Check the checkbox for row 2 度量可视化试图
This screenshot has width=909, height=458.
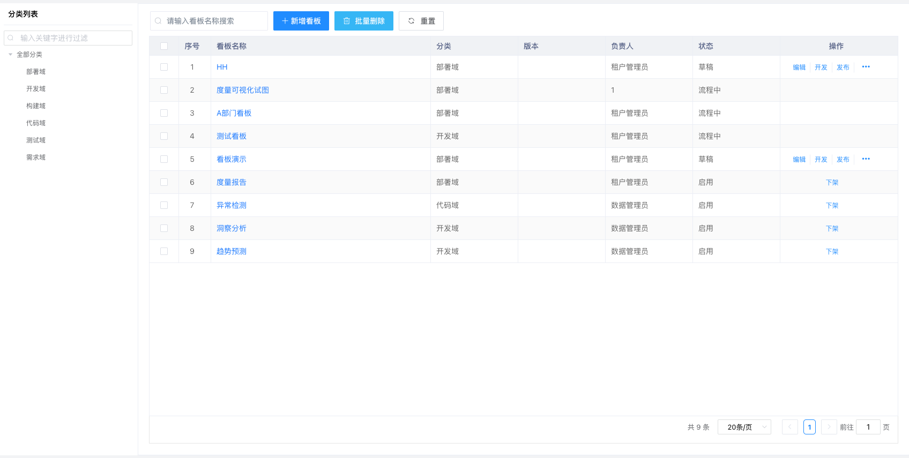pos(164,90)
